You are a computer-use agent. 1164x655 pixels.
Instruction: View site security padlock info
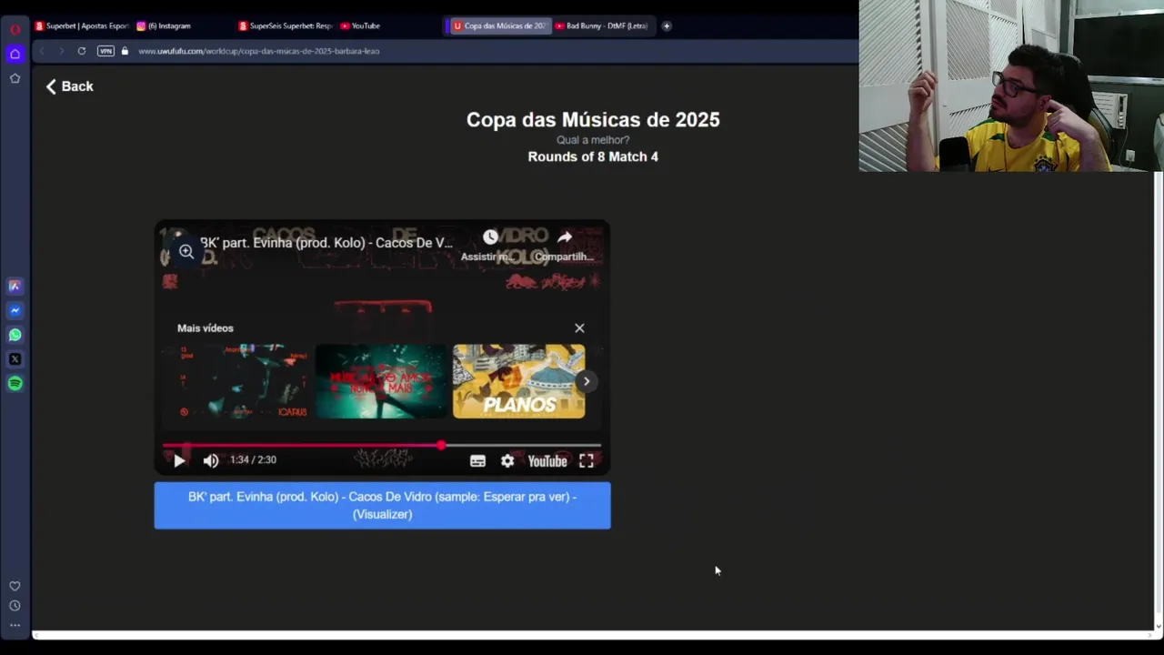(x=125, y=51)
